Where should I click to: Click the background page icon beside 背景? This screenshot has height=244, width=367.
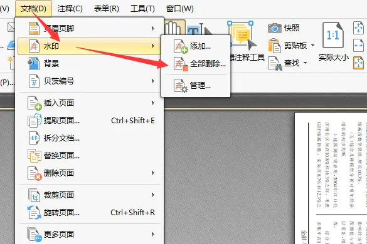34,63
